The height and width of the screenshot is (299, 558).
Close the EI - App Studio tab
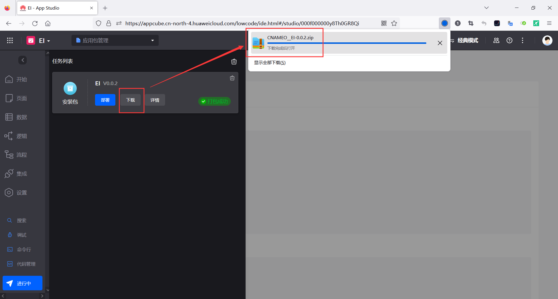(92, 8)
